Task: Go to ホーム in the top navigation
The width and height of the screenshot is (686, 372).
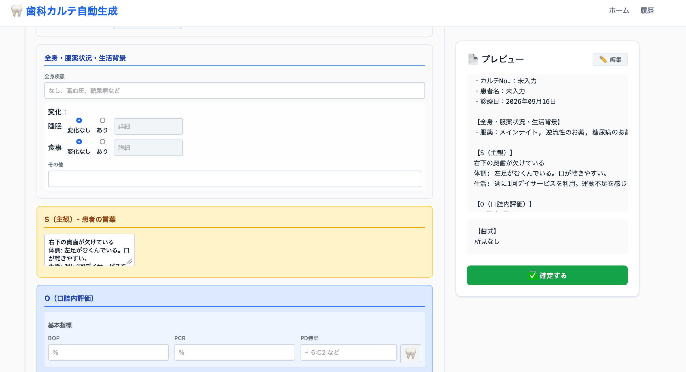Action: click(x=619, y=11)
